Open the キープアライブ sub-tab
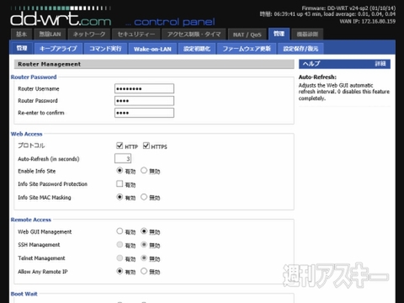 click(58, 49)
